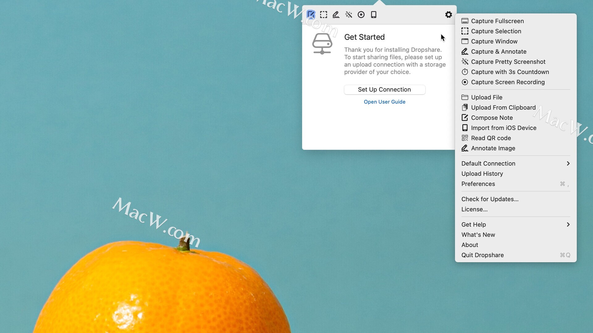The height and width of the screenshot is (333, 593).
Task: Click the folder icon beside Upload File
Action: click(x=465, y=97)
